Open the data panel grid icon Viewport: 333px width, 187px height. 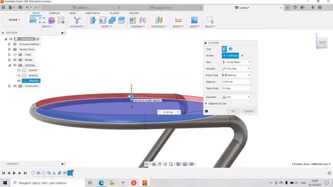pyautogui.click(x=4, y=7)
